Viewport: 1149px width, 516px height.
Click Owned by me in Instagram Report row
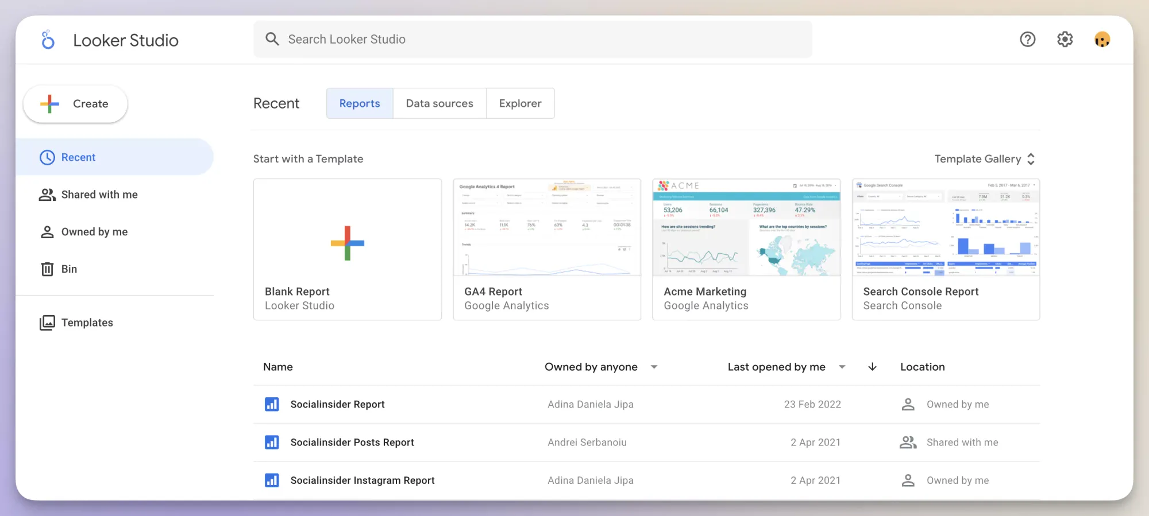958,480
